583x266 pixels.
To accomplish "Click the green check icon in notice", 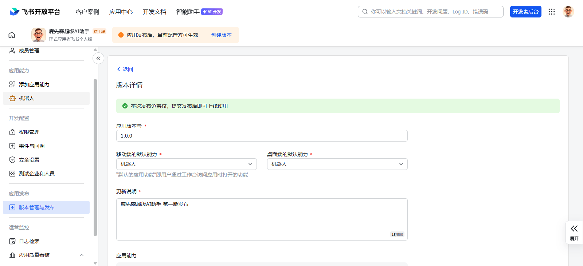I will pyautogui.click(x=125, y=106).
